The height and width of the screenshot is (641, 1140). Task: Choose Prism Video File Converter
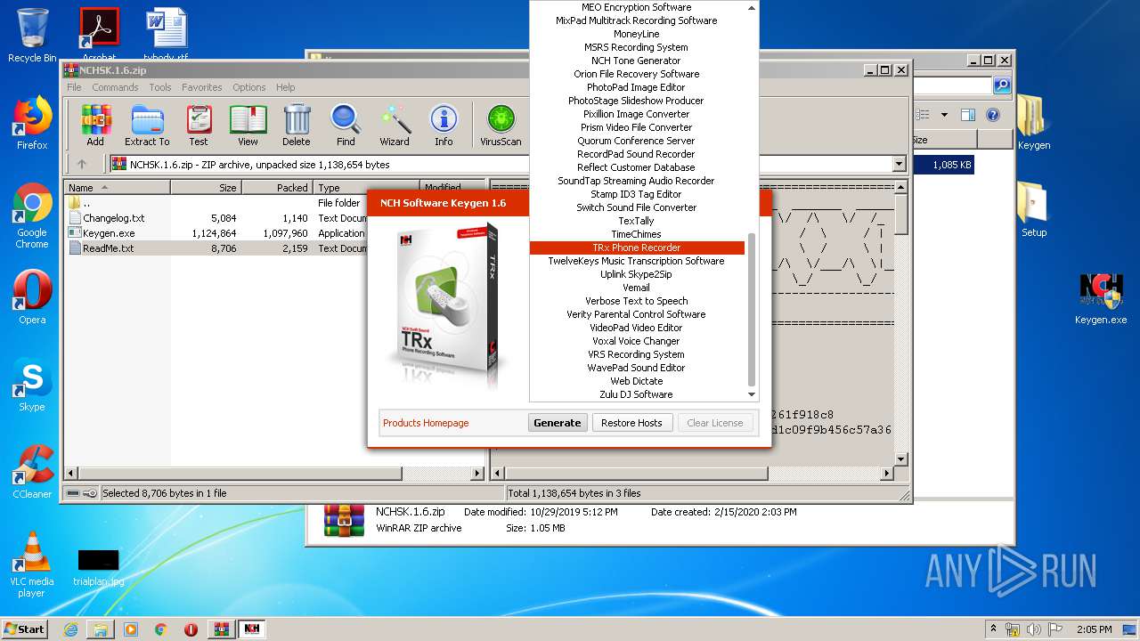(x=636, y=127)
